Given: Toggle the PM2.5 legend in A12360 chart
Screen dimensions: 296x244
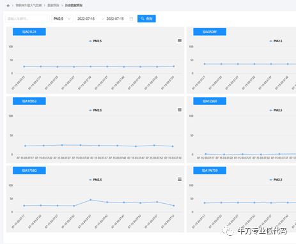Looking at the screenshot, I should [276, 110].
